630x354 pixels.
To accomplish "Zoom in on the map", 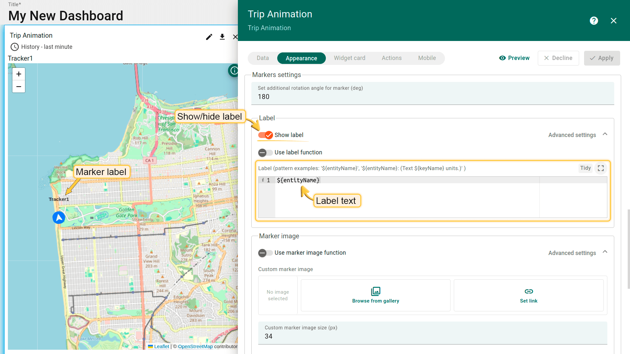I will [x=19, y=74].
